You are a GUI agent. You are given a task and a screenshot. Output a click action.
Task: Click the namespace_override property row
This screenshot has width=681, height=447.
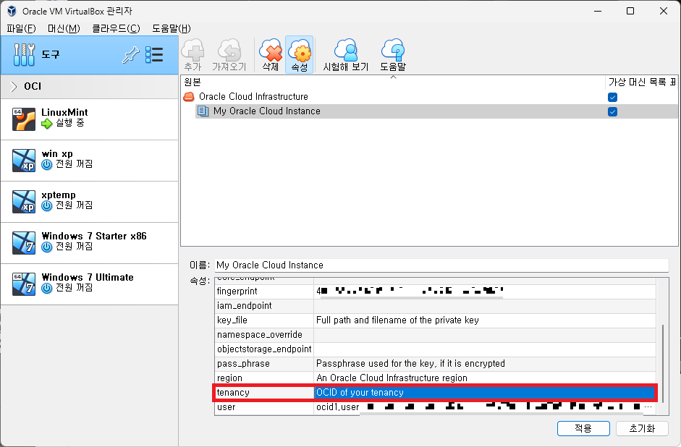pos(435,335)
